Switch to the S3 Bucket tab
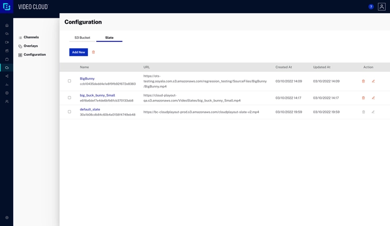Image resolution: width=390 pixels, height=226 pixels. pos(82,38)
